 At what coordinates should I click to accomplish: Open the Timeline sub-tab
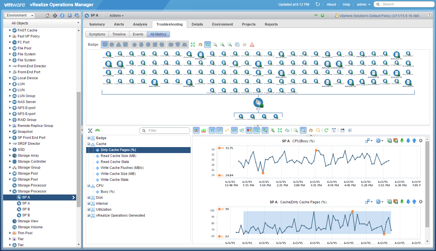119,34
